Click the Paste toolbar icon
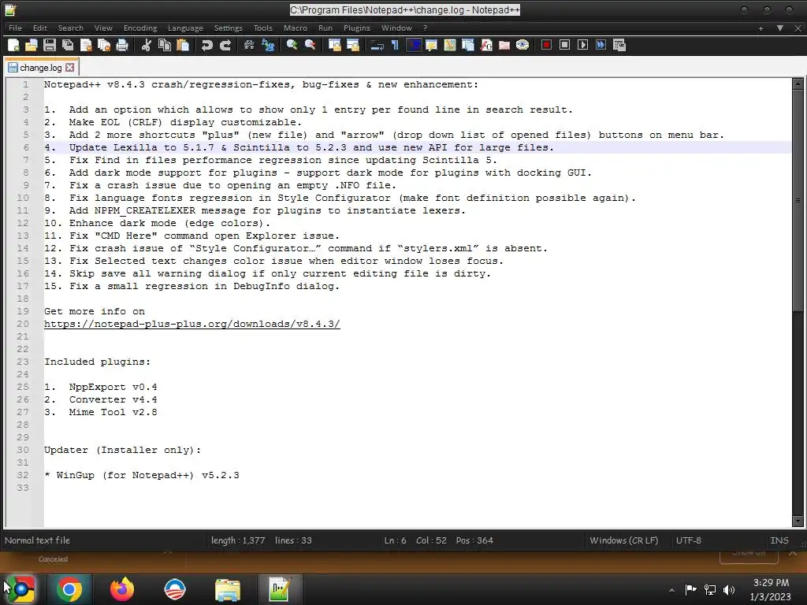807x605 pixels. tap(183, 45)
